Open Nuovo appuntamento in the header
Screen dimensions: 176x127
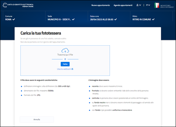click(x=100, y=5)
